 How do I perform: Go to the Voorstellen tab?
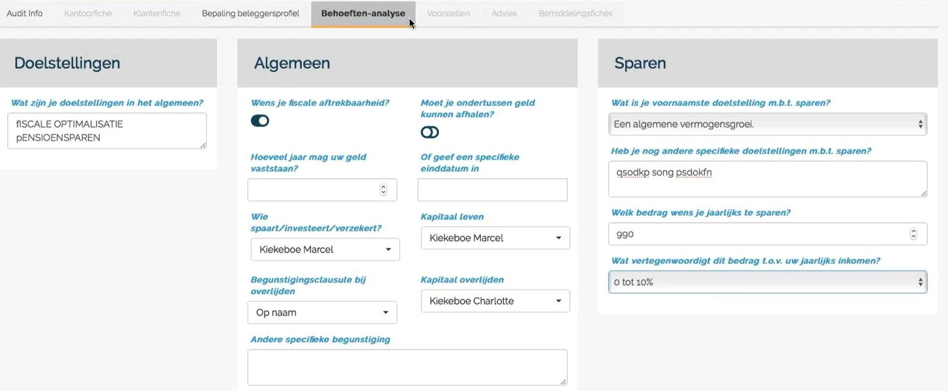[448, 14]
